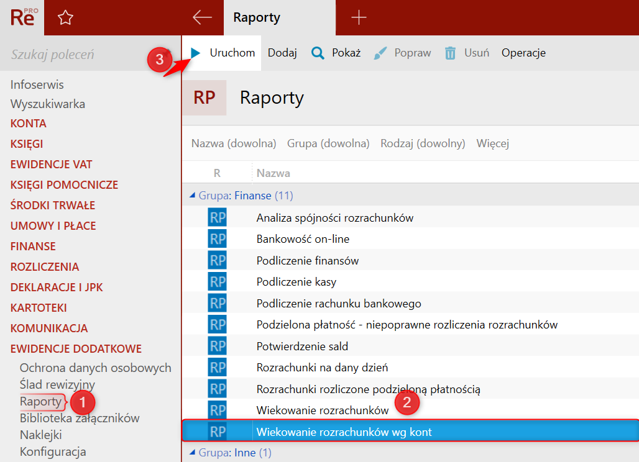The image size is (639, 462).
Task: Click the Popraw toolbar button
Action: [x=402, y=53]
